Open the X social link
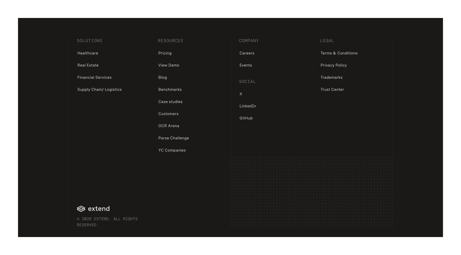 click(x=241, y=94)
